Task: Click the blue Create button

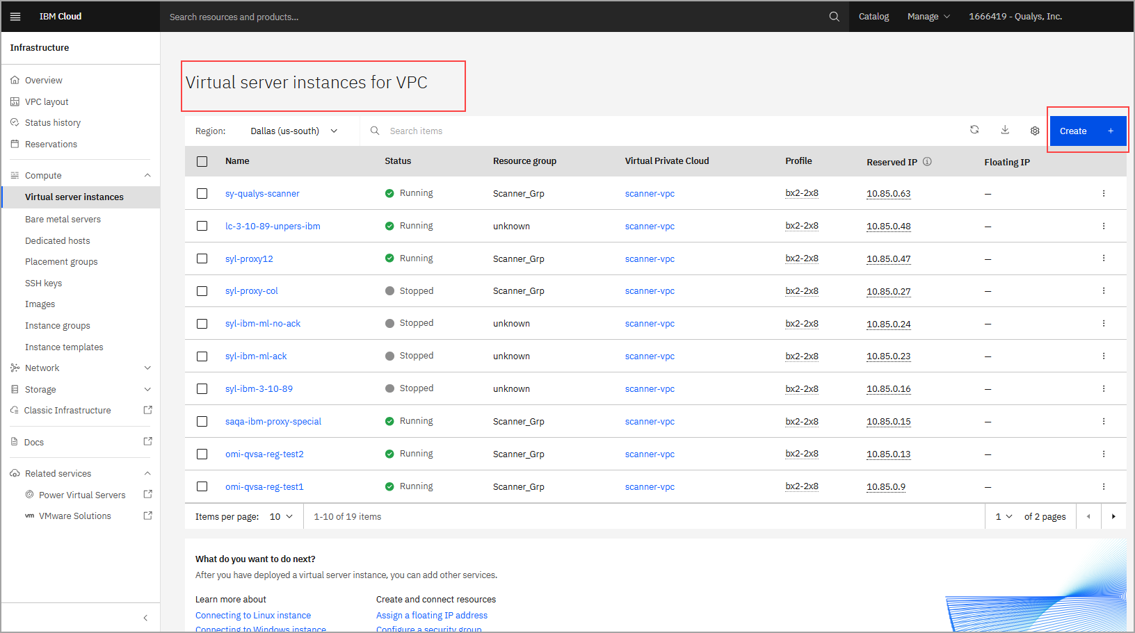Action: coord(1087,131)
